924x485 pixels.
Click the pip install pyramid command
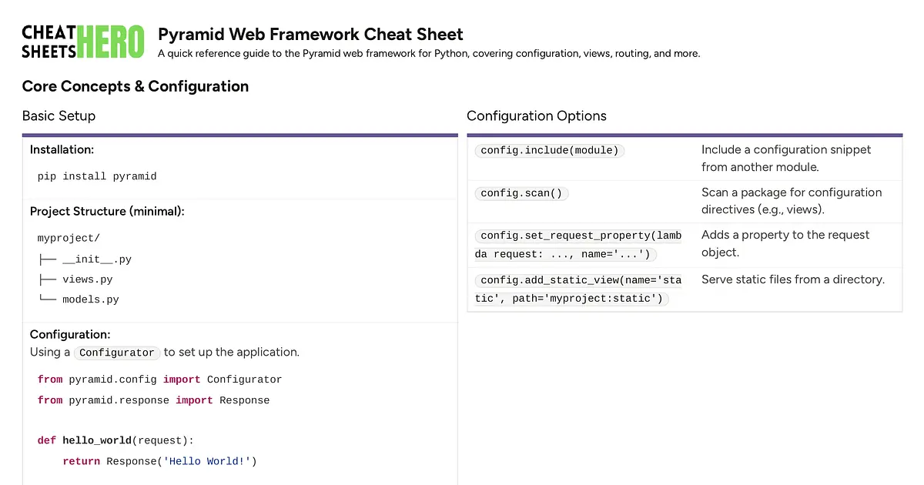(96, 176)
